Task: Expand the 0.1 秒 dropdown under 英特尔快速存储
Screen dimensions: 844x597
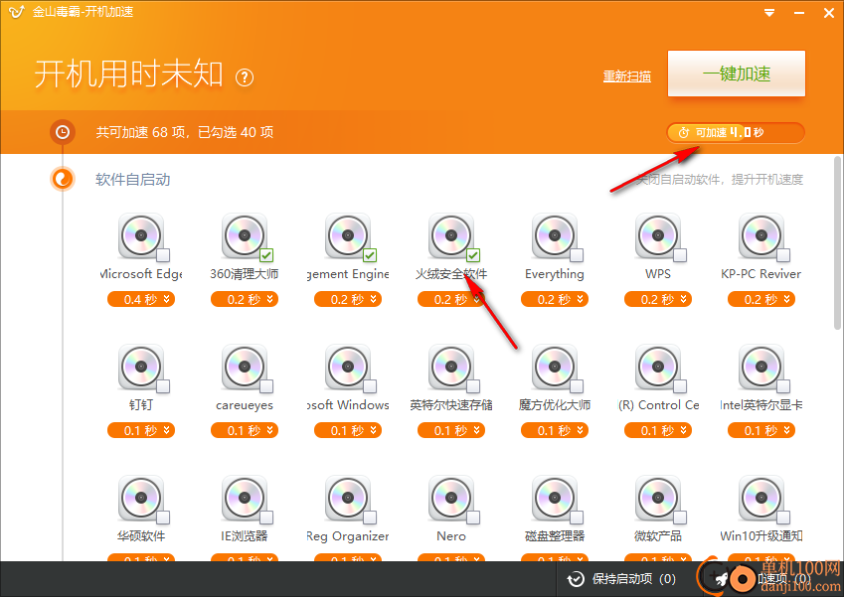Action: click(451, 430)
